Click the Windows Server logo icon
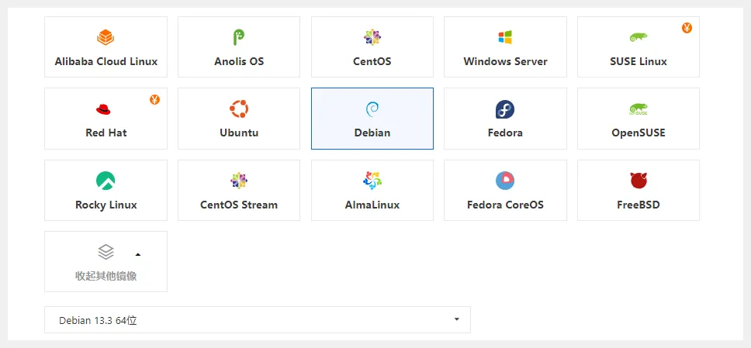Viewport: 751px width, 348px height. (x=505, y=37)
